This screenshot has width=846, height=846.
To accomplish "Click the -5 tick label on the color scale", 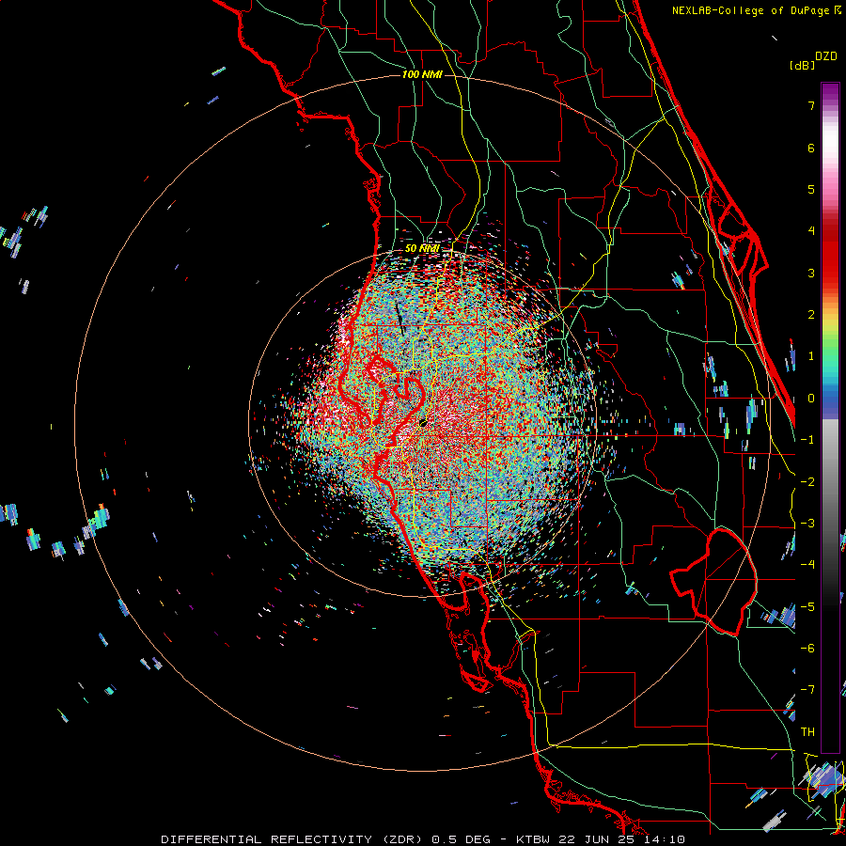I will pos(807,607).
